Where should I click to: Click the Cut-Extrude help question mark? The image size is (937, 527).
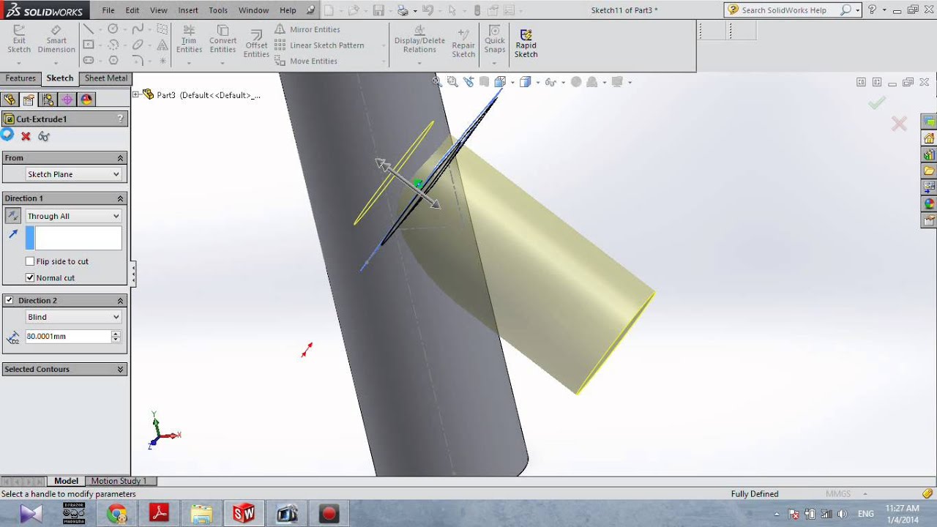click(120, 119)
